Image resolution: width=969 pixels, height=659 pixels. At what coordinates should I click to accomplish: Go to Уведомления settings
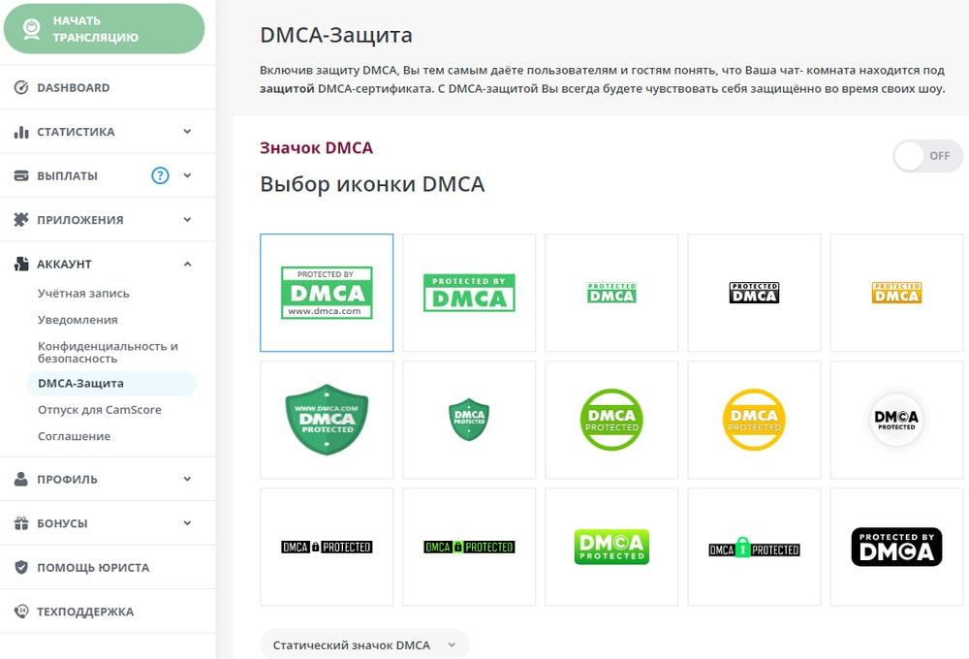tap(78, 320)
